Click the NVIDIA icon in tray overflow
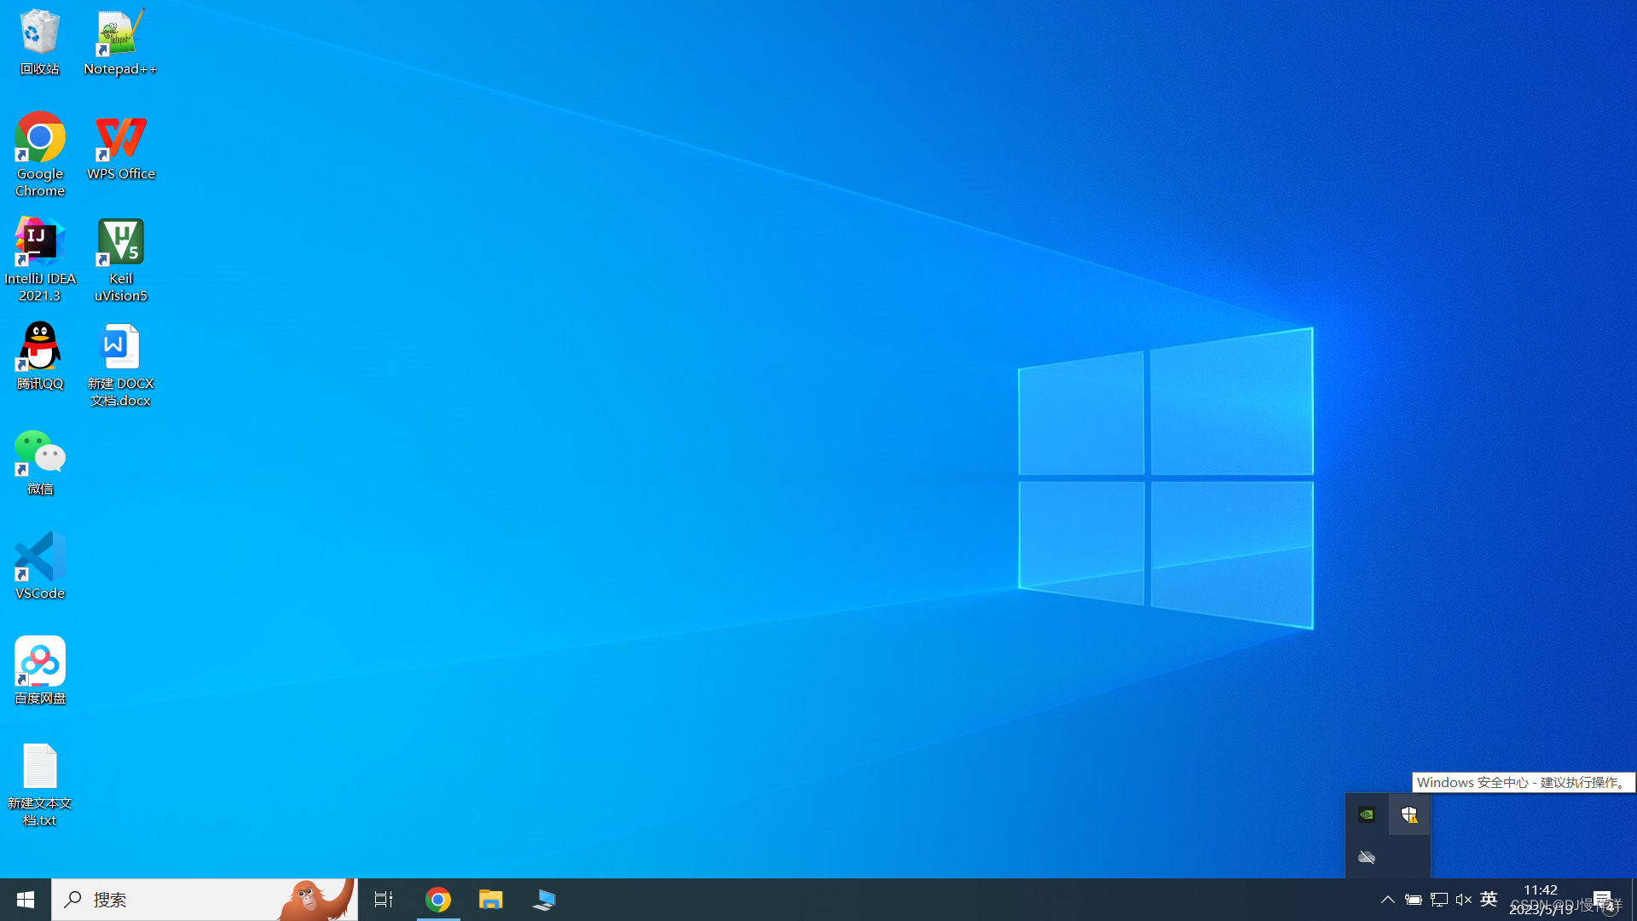Image resolution: width=1637 pixels, height=921 pixels. tap(1367, 815)
